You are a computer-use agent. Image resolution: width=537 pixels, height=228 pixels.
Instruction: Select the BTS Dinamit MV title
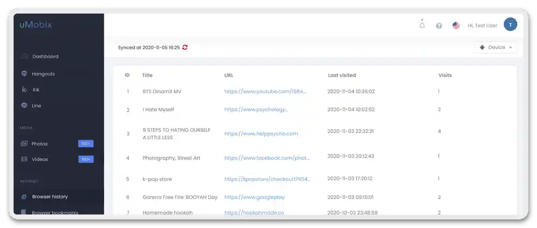coord(162,92)
